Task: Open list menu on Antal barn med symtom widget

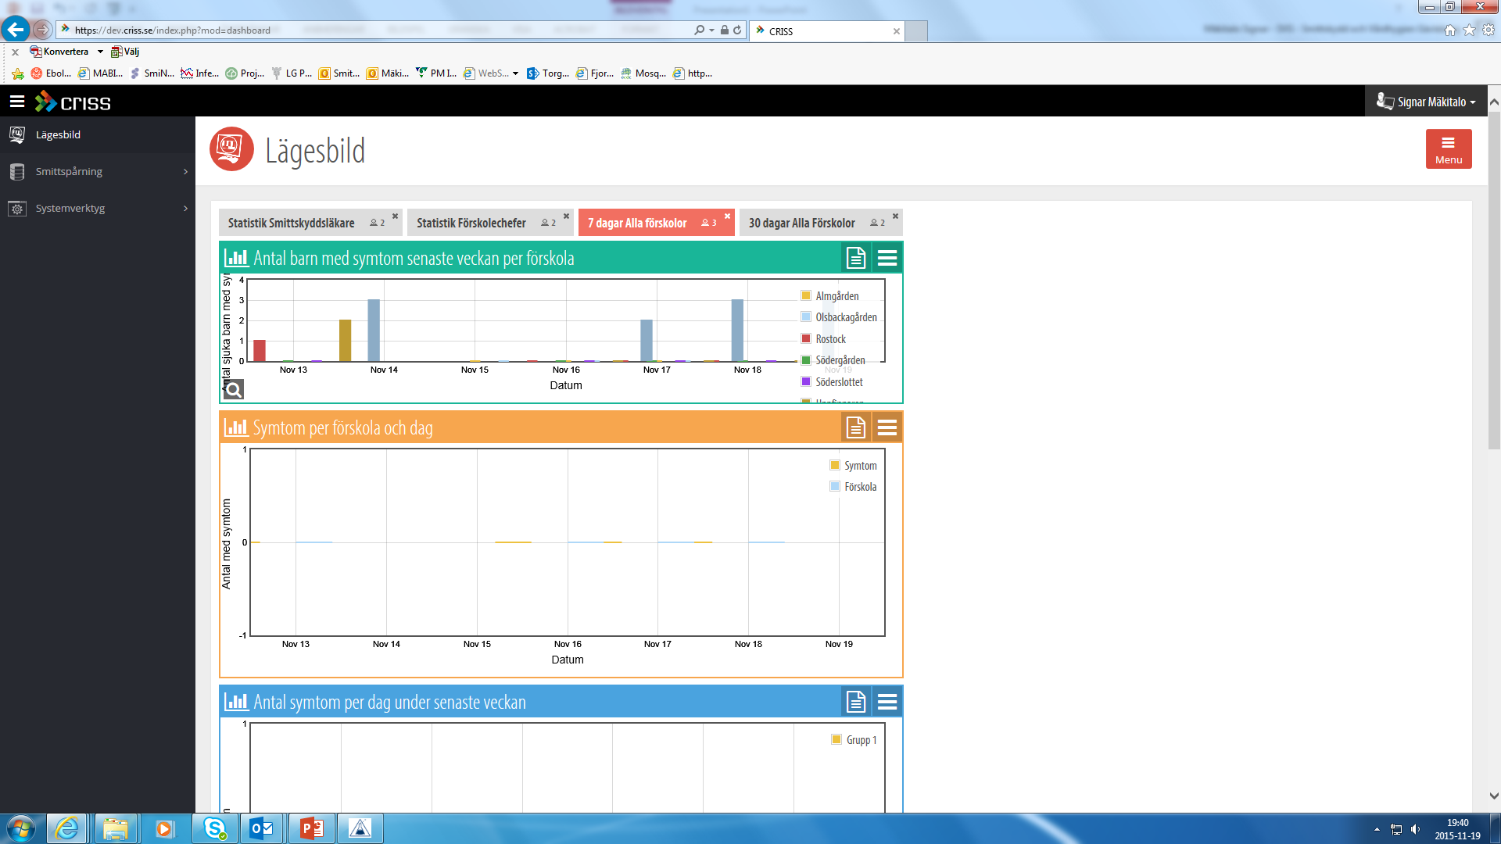Action: pos(887,258)
